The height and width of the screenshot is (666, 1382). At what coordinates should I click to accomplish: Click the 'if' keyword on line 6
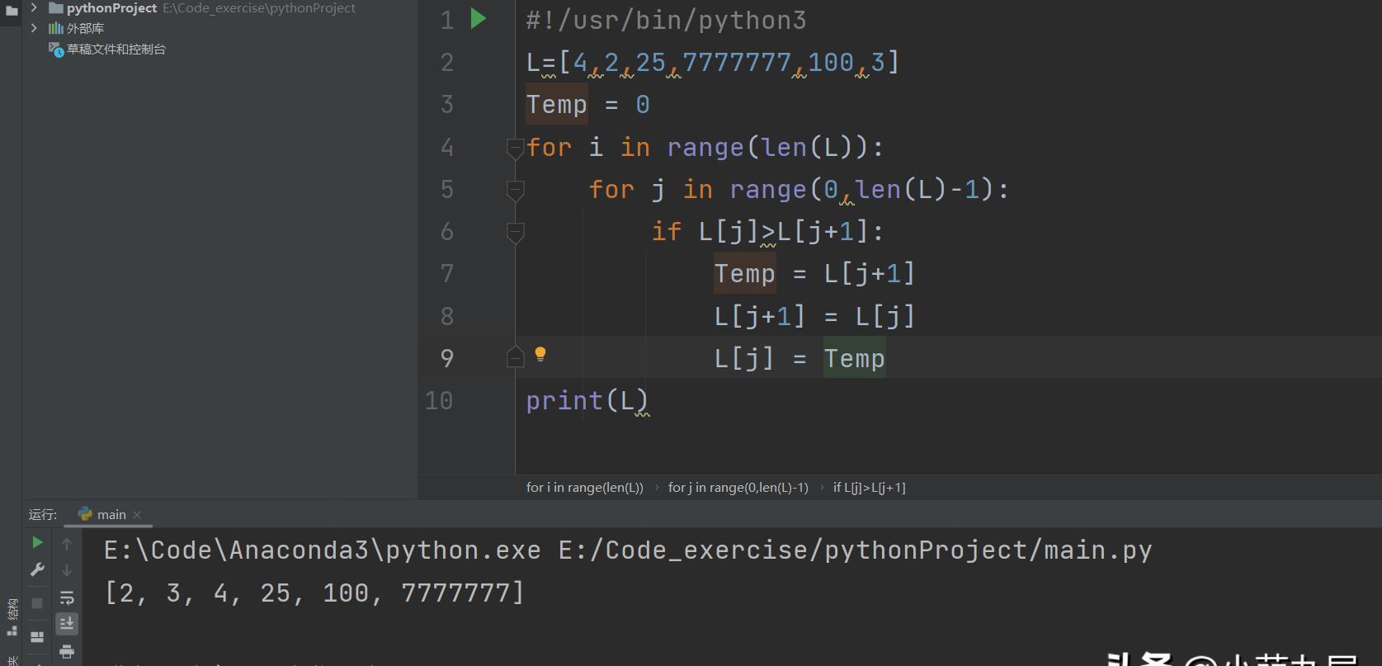pos(667,232)
